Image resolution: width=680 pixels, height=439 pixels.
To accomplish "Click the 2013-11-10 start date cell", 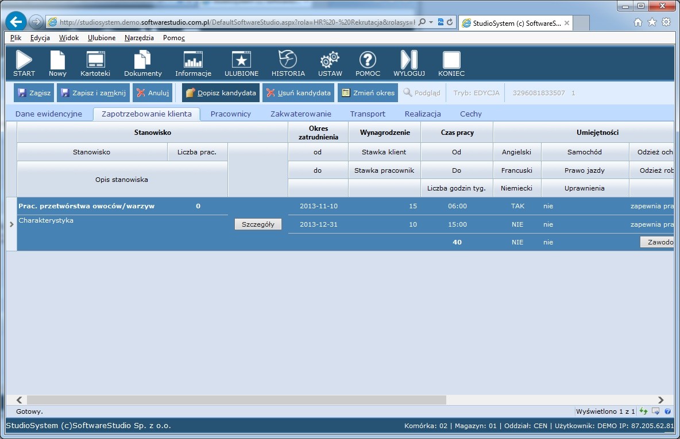I will (318, 206).
